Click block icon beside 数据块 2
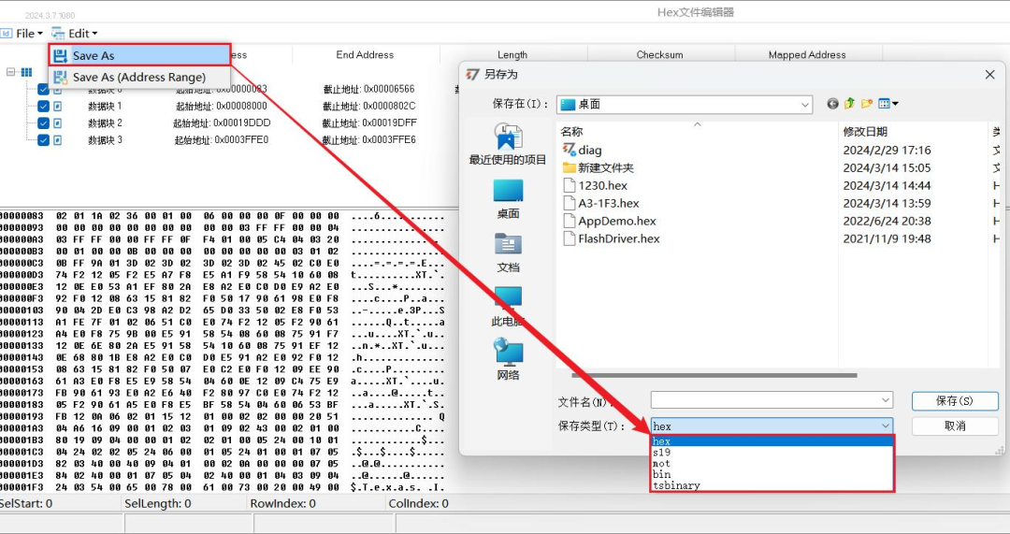 (58, 123)
